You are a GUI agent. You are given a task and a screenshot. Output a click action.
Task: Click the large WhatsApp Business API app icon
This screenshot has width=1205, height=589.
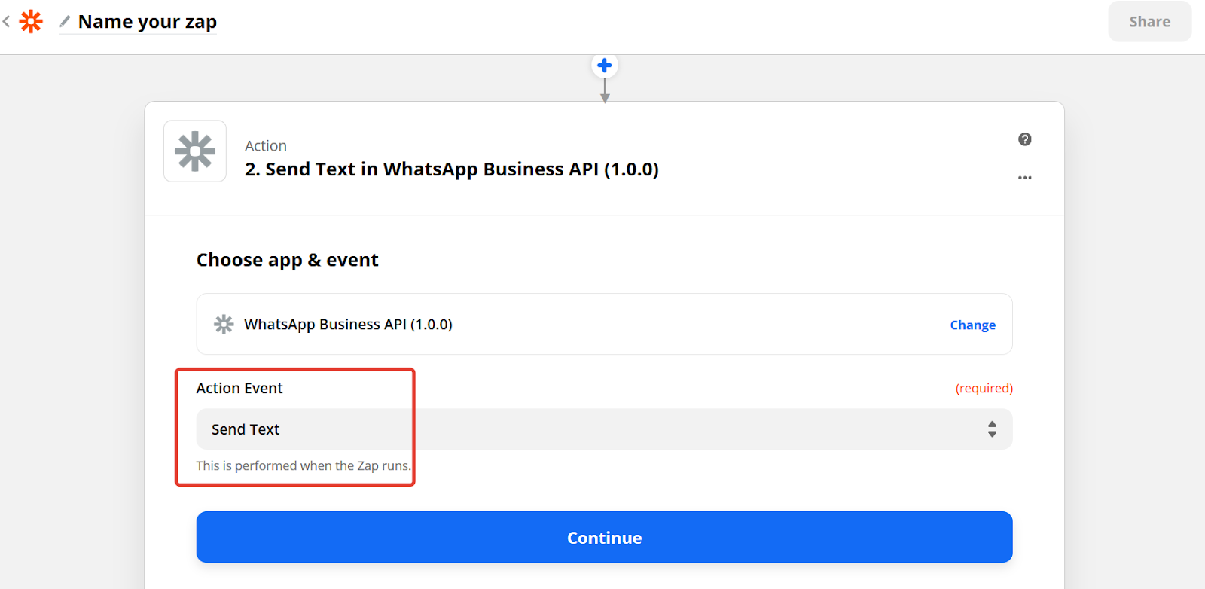tap(195, 151)
